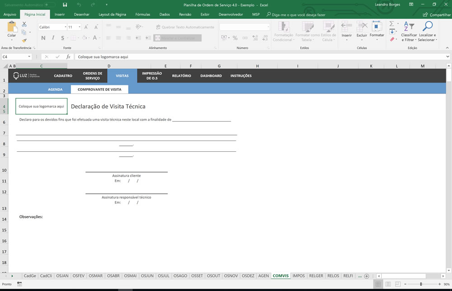Image resolution: width=452 pixels, height=291 pixels.
Task: Adjust the zoom slider handle
Action: coord(421,284)
